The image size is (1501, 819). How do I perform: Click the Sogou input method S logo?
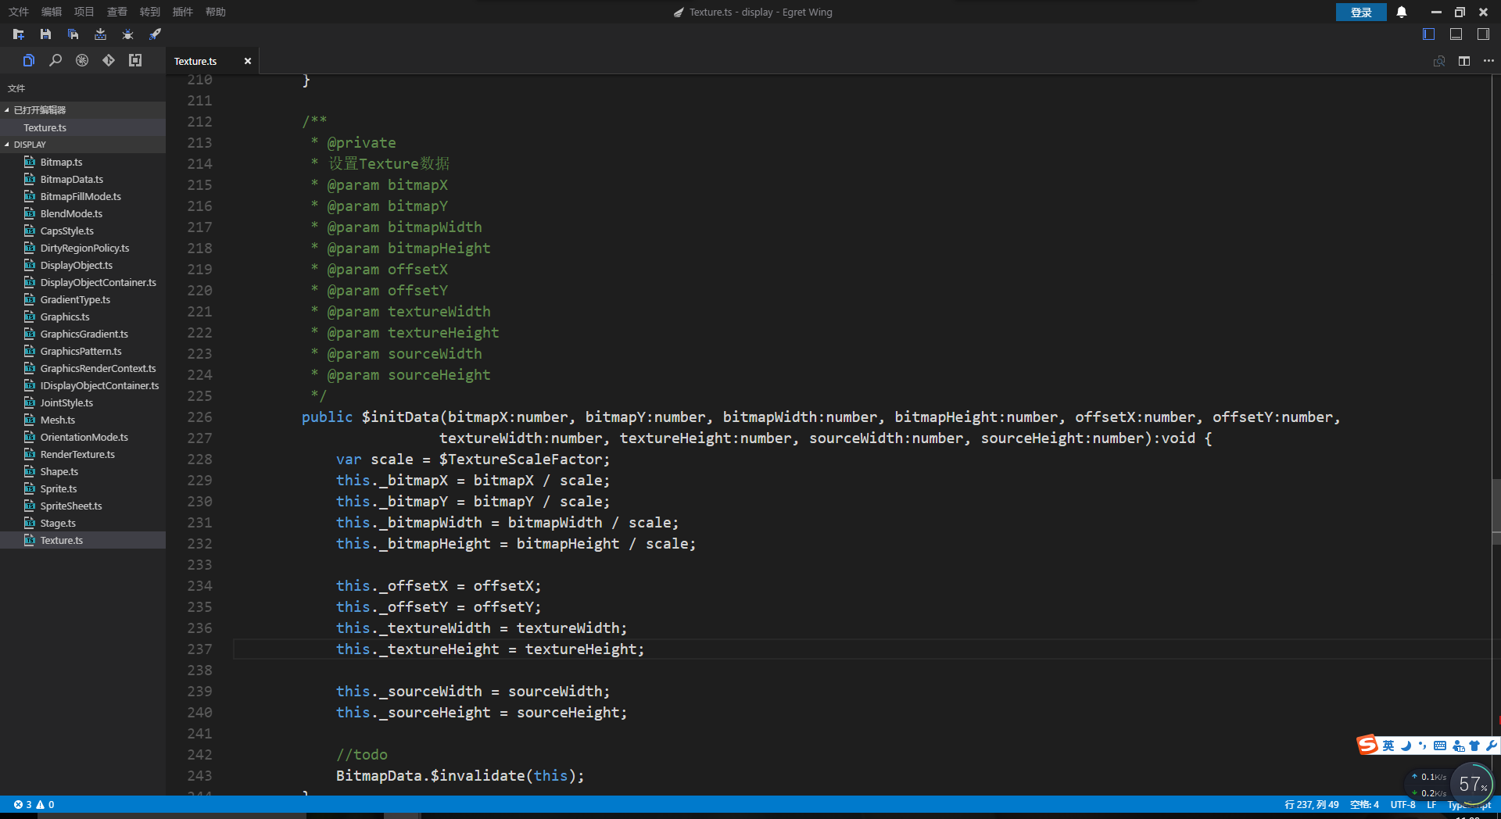(1367, 745)
